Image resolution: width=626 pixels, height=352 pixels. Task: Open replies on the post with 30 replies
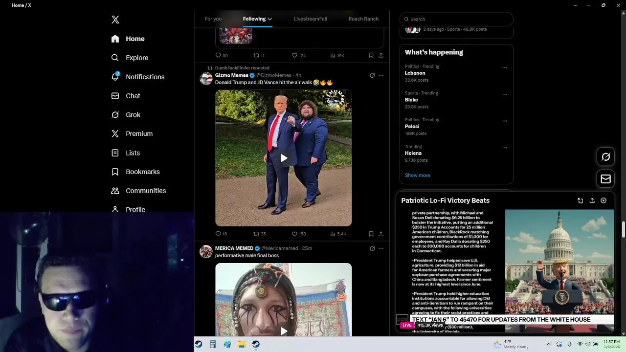click(x=222, y=55)
